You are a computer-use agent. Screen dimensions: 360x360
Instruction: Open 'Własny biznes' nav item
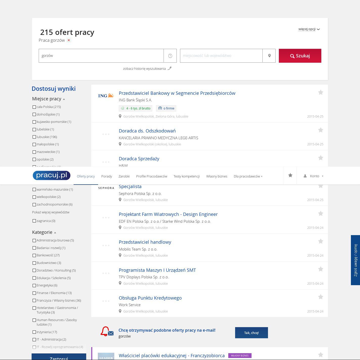pyautogui.click(x=217, y=176)
